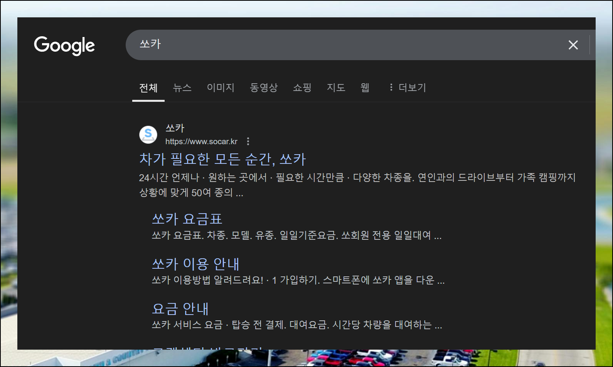This screenshot has height=367, width=613.
Task: Open the 쏘카 요금표 sitelink
Action: 187,219
